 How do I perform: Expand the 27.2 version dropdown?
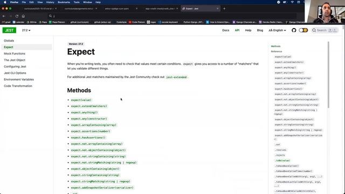point(26,30)
